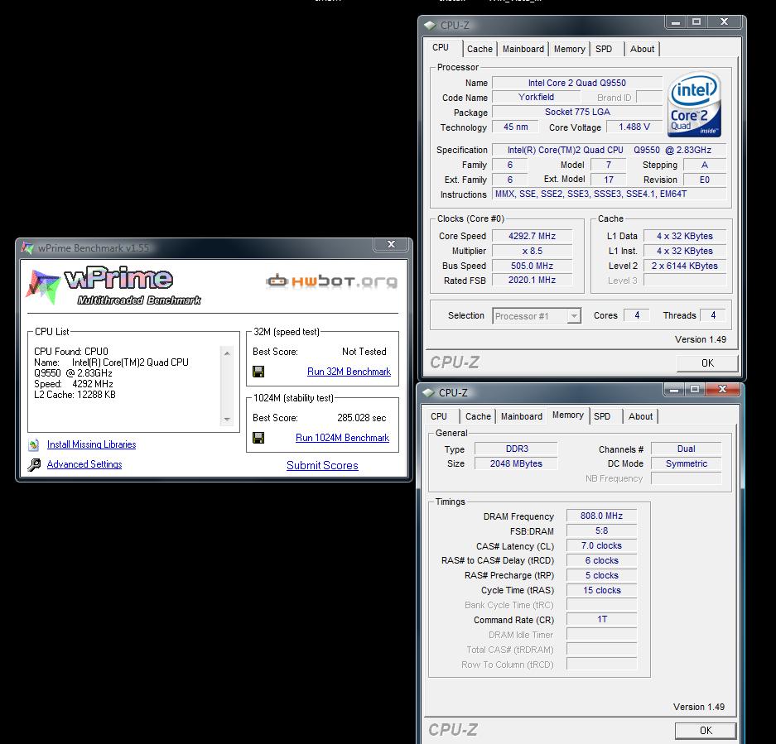
Task: Click the Install Missing Libraries icon
Action: pos(34,444)
